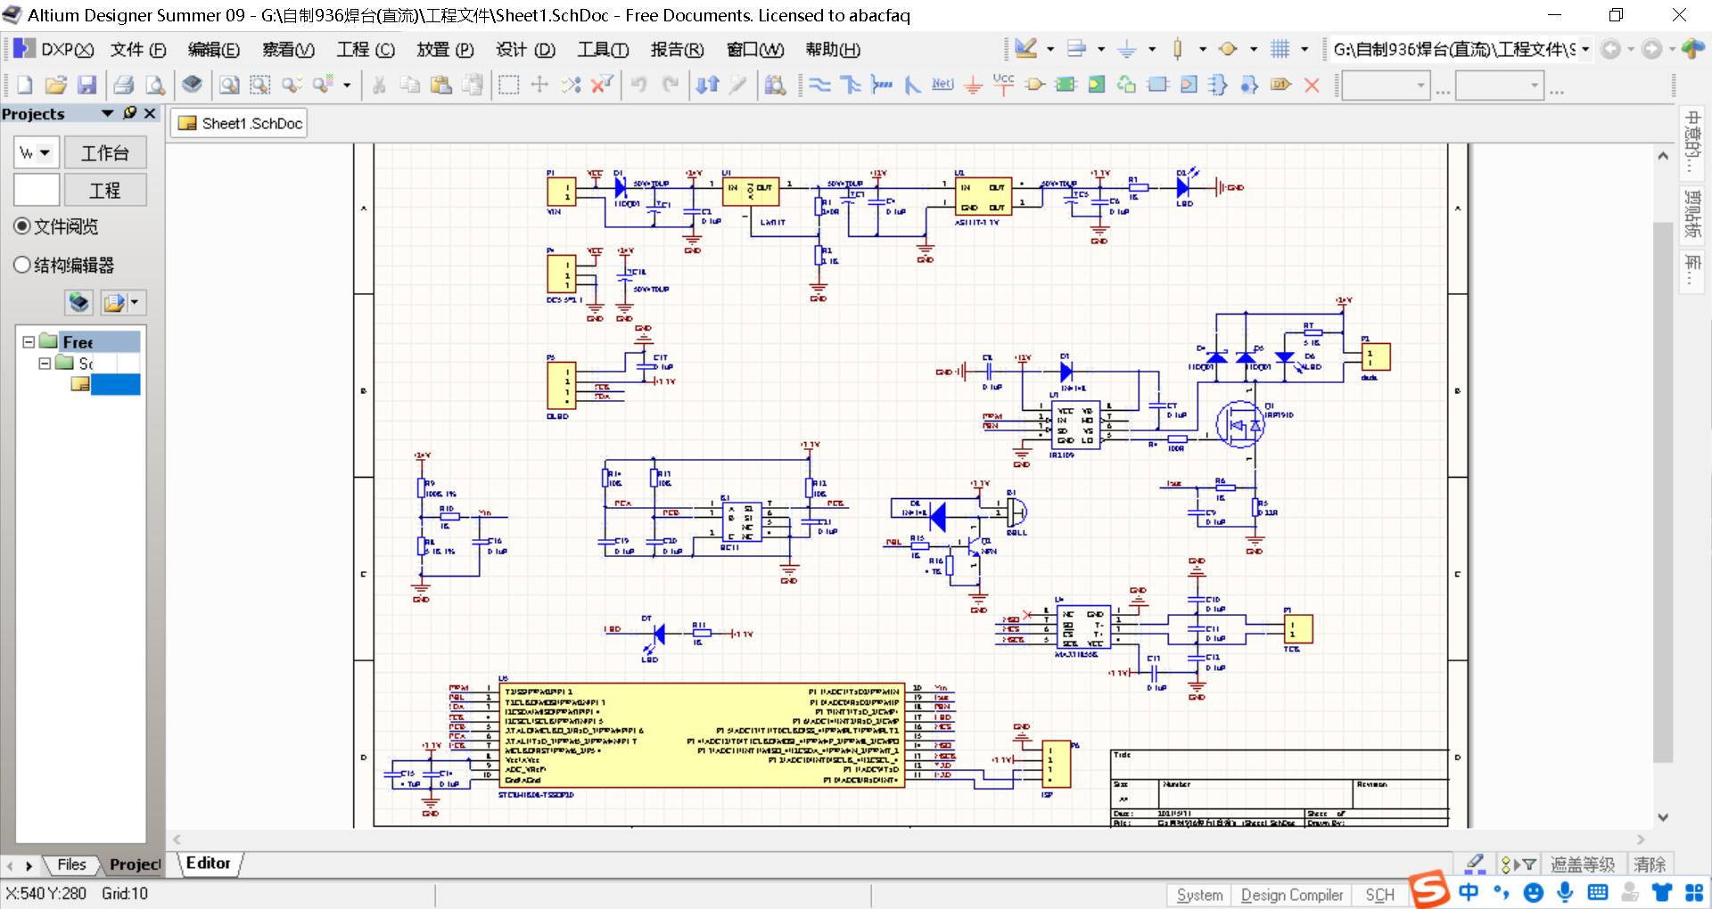Select the place bus tool

point(851,85)
